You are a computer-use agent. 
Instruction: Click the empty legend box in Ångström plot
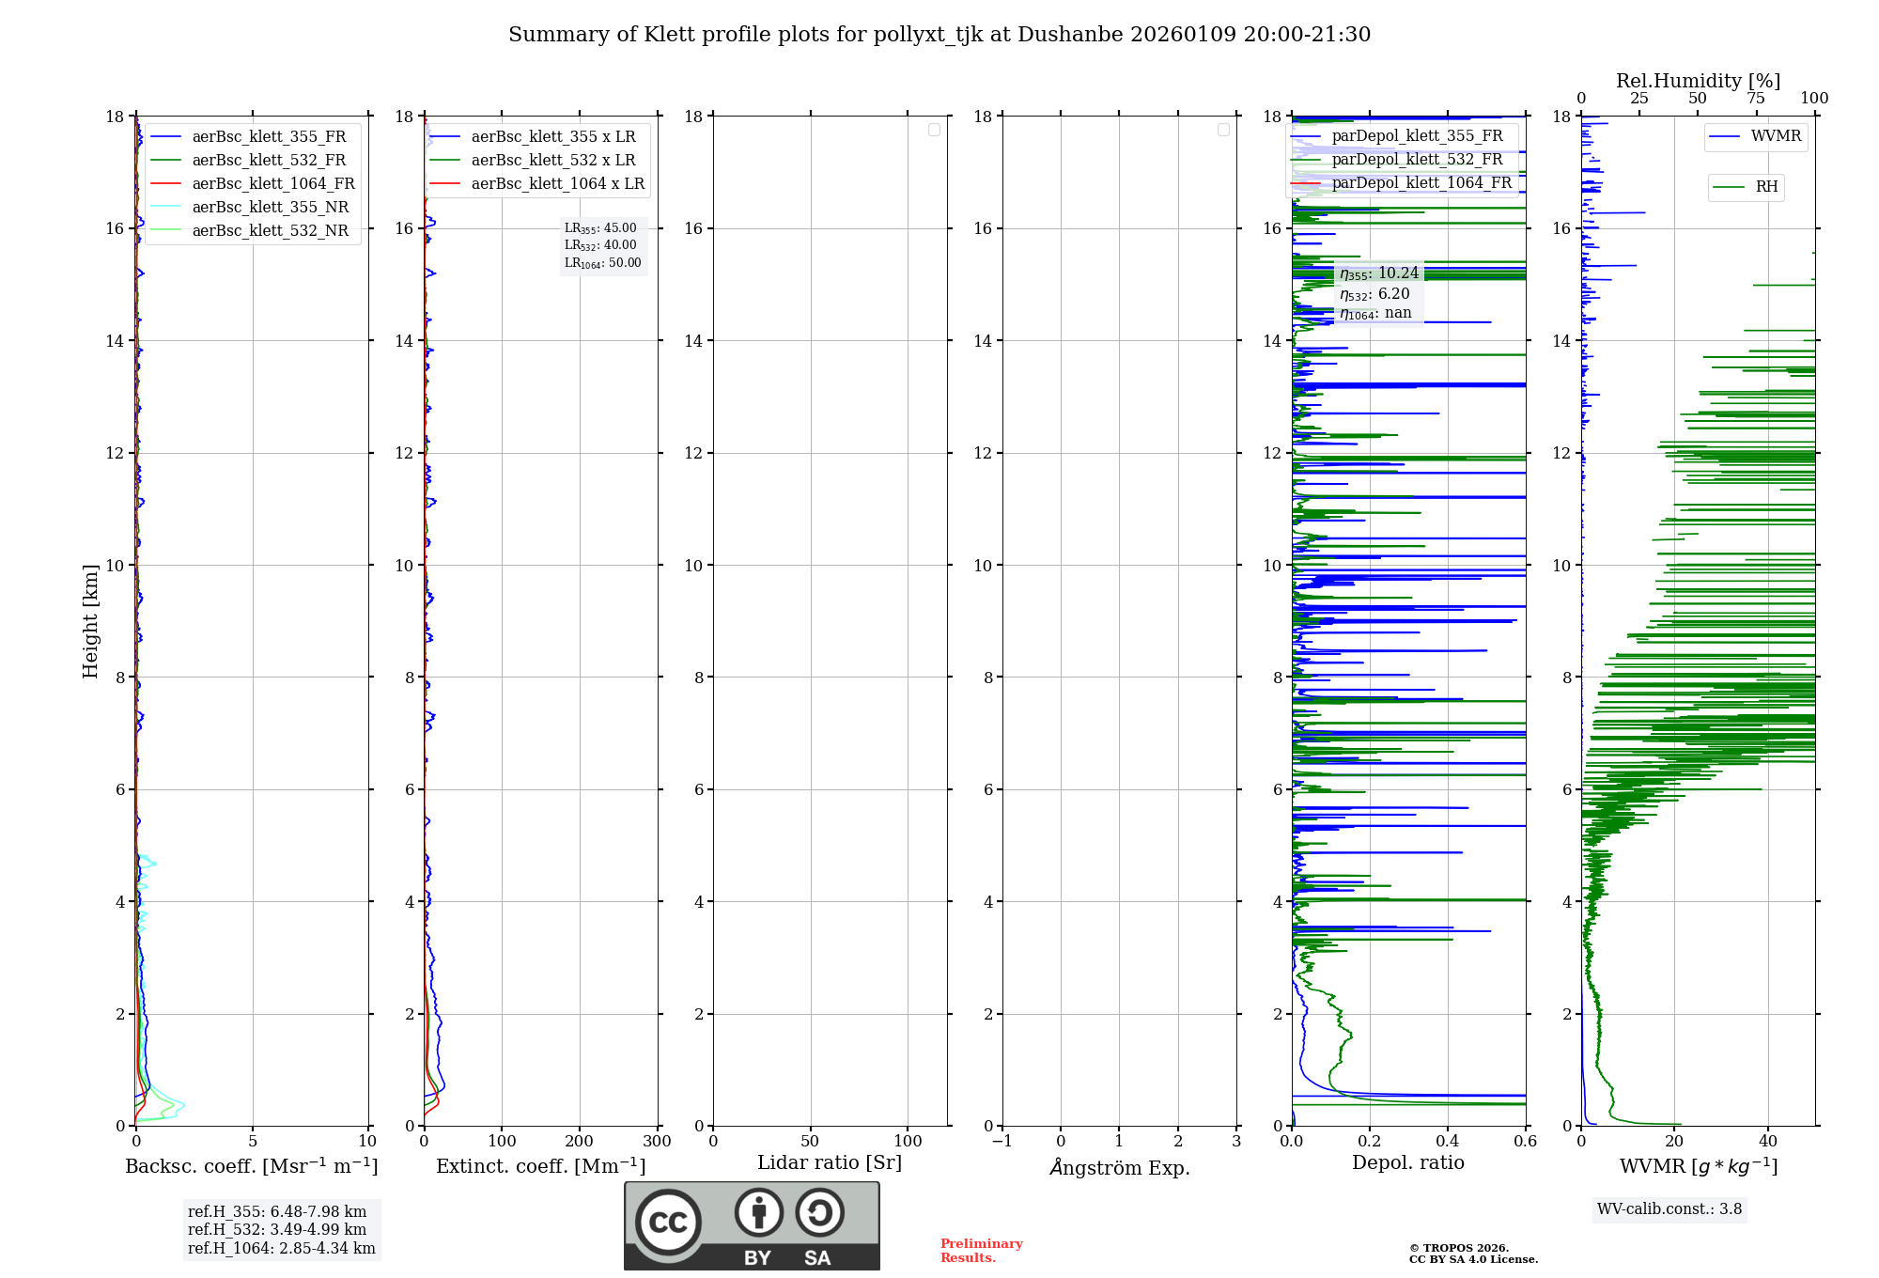1223,130
